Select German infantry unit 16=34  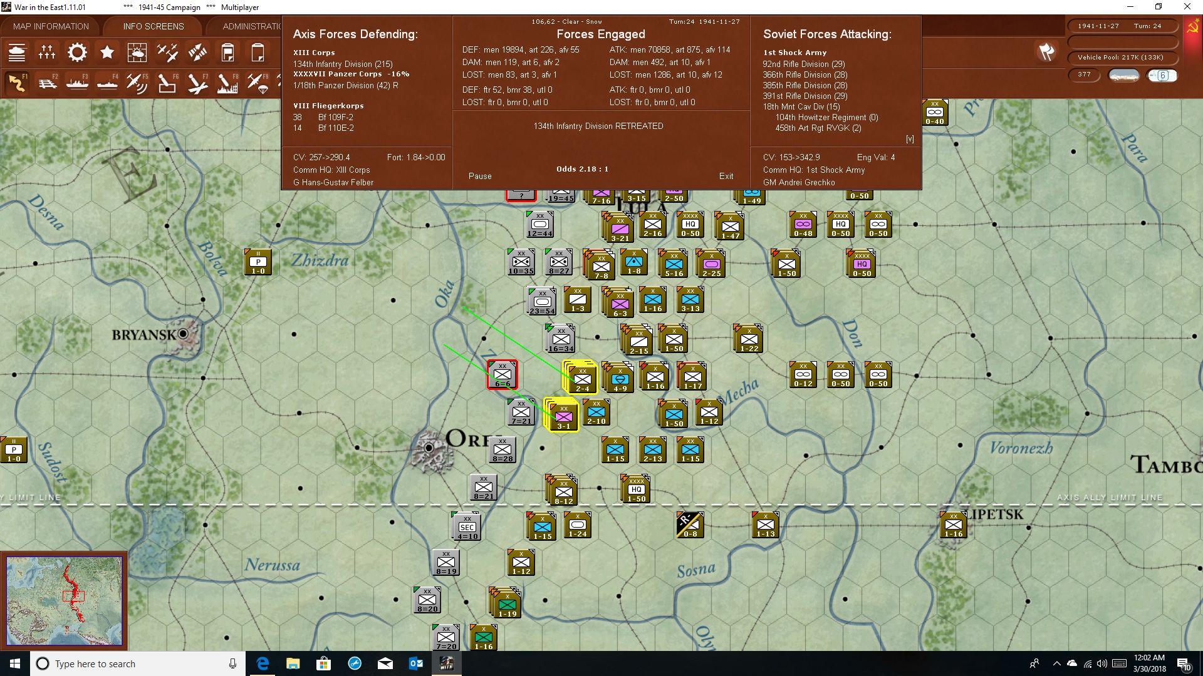coord(561,338)
